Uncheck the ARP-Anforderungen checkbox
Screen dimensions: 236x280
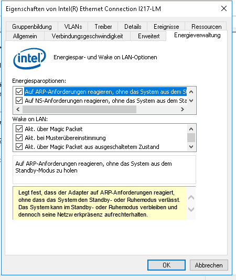click(x=19, y=92)
